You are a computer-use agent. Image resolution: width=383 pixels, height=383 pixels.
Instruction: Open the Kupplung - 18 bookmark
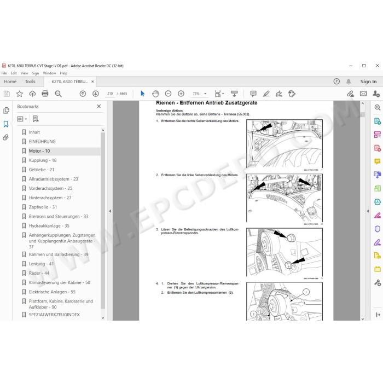coord(43,160)
